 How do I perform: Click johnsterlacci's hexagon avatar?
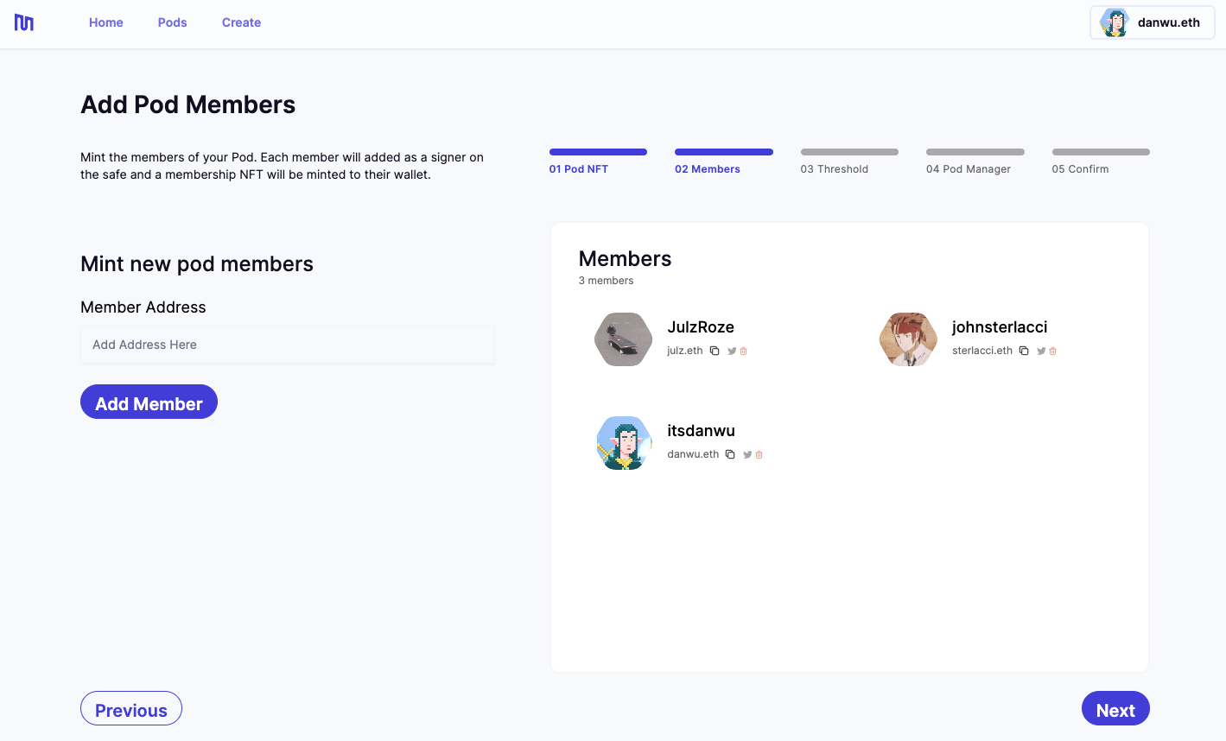[908, 339]
